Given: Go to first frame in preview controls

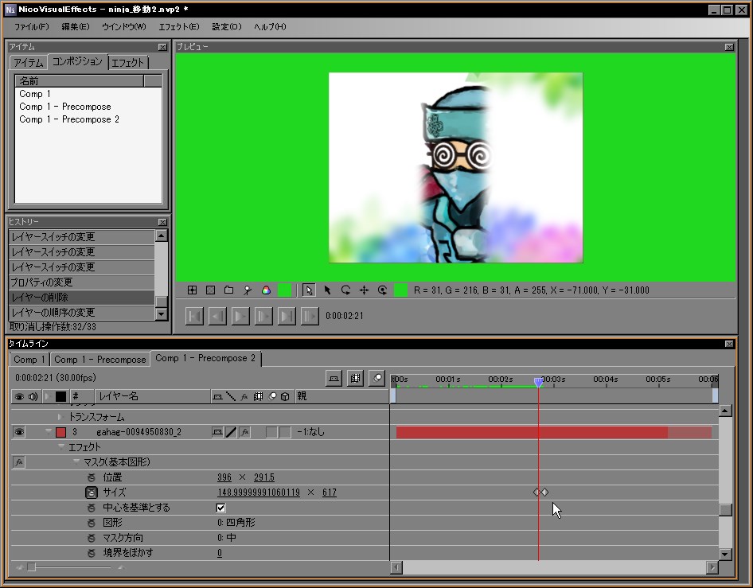Looking at the screenshot, I should 194,316.
